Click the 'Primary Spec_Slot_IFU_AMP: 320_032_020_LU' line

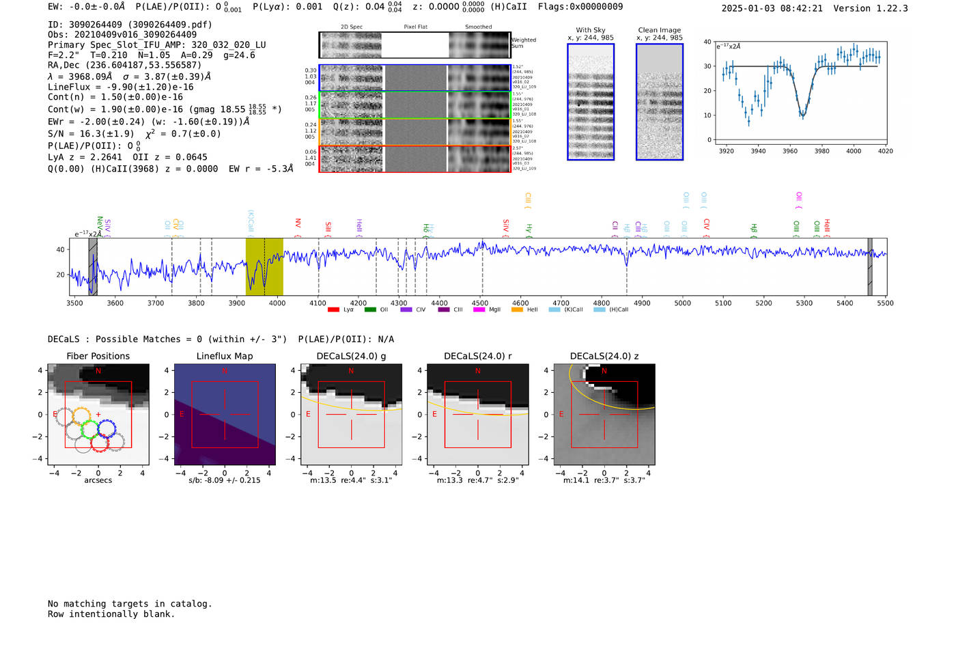point(157,45)
